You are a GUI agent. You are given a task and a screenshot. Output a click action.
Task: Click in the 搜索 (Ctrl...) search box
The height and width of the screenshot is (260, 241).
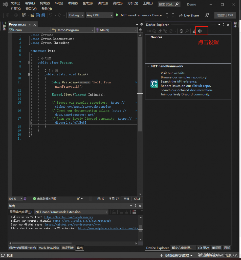pos(169,4)
